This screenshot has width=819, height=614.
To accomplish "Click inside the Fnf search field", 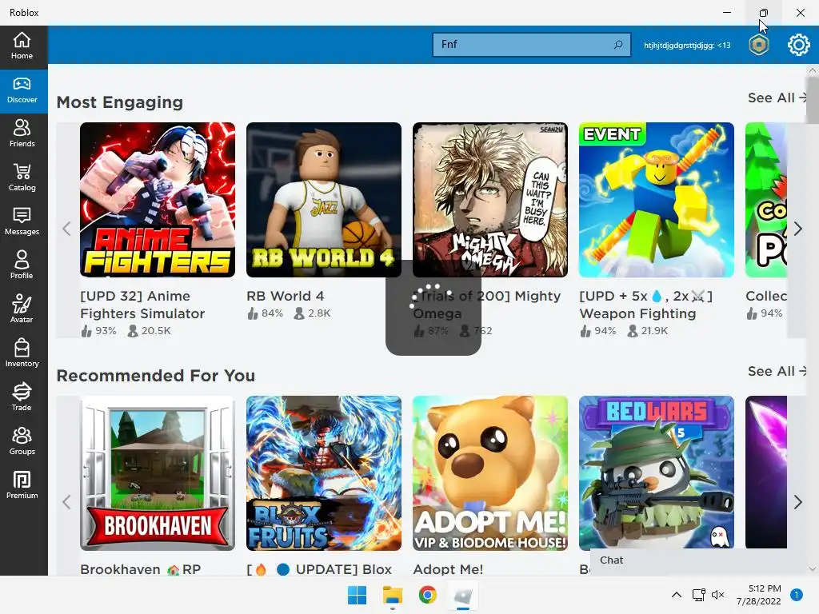I will 531,45.
